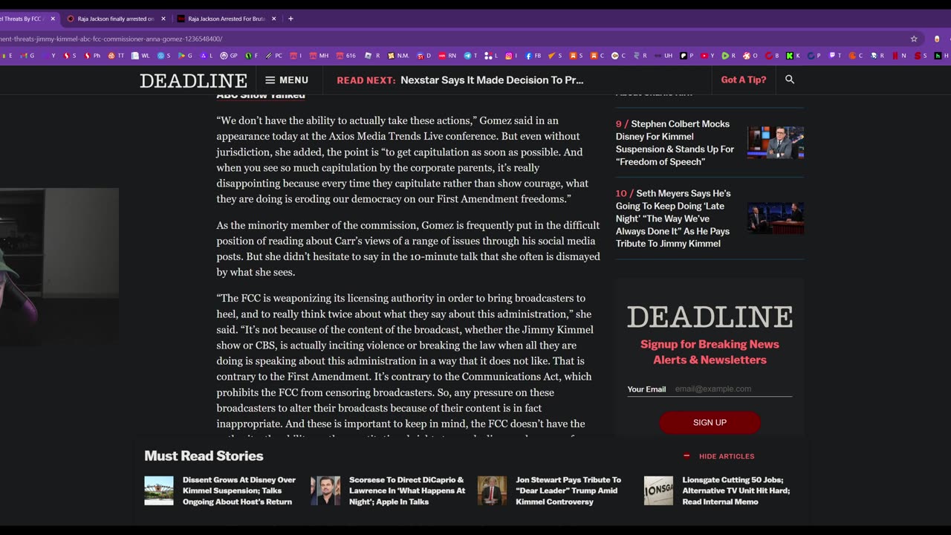Focus the Your Email input field

[x=733, y=389]
